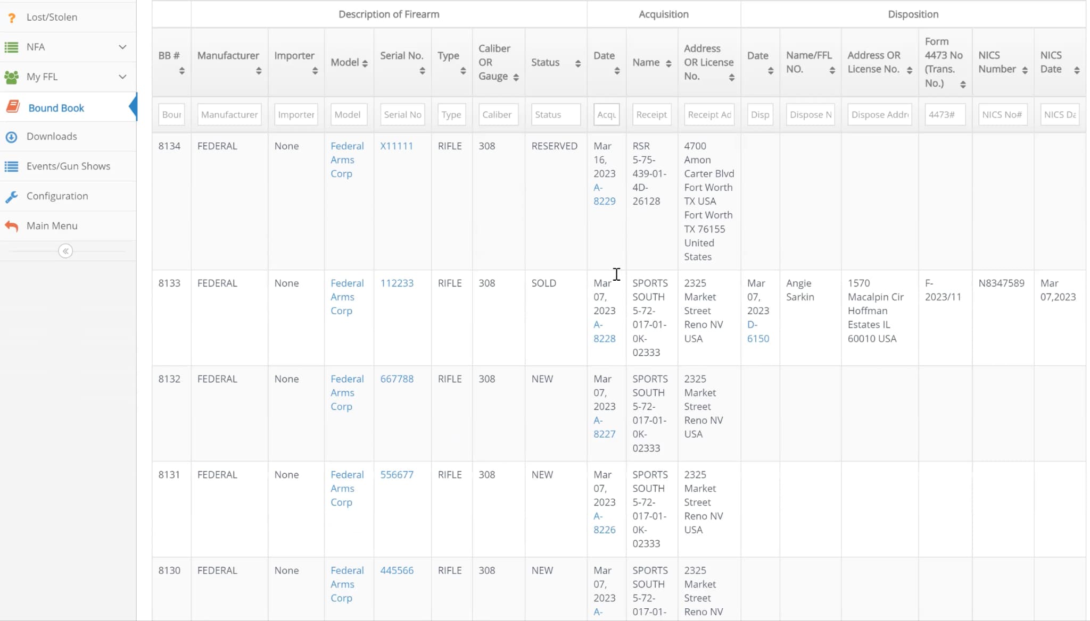
Task: Focus the Receipt name filter field
Action: 651,115
